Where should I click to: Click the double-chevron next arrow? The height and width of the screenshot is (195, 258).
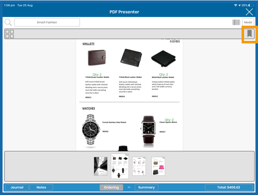point(129,187)
